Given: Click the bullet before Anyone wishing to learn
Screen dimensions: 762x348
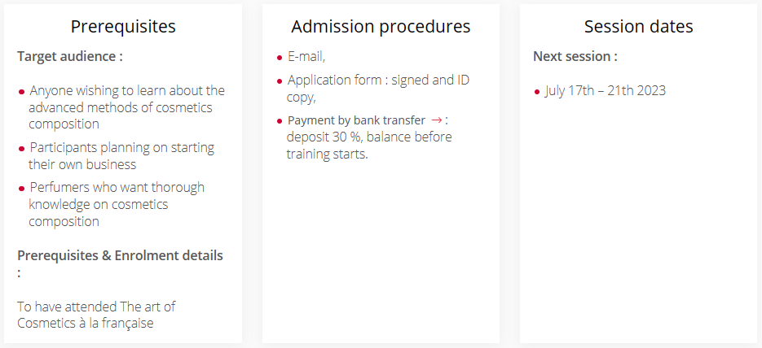Looking at the screenshot, I should click(x=21, y=92).
